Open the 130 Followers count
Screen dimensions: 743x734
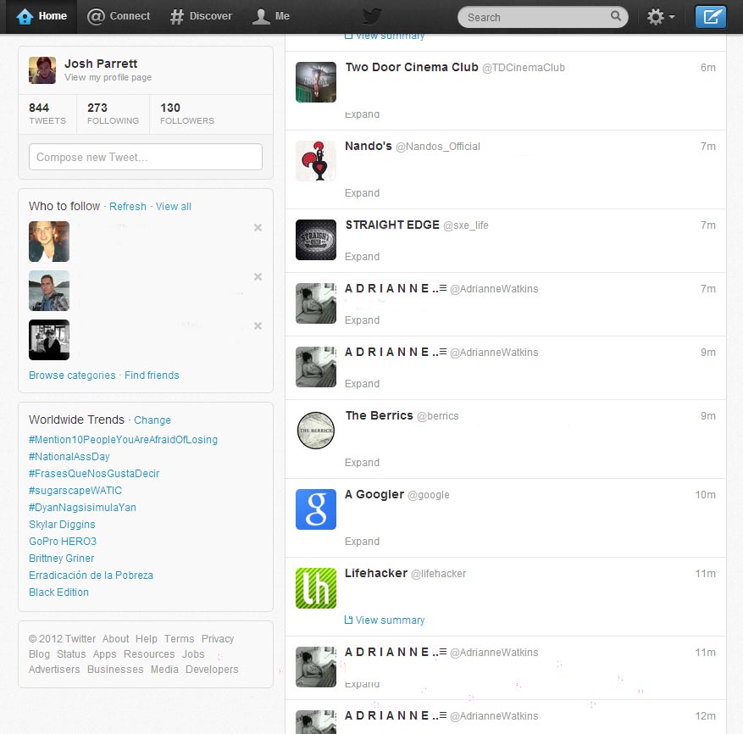coord(187,114)
